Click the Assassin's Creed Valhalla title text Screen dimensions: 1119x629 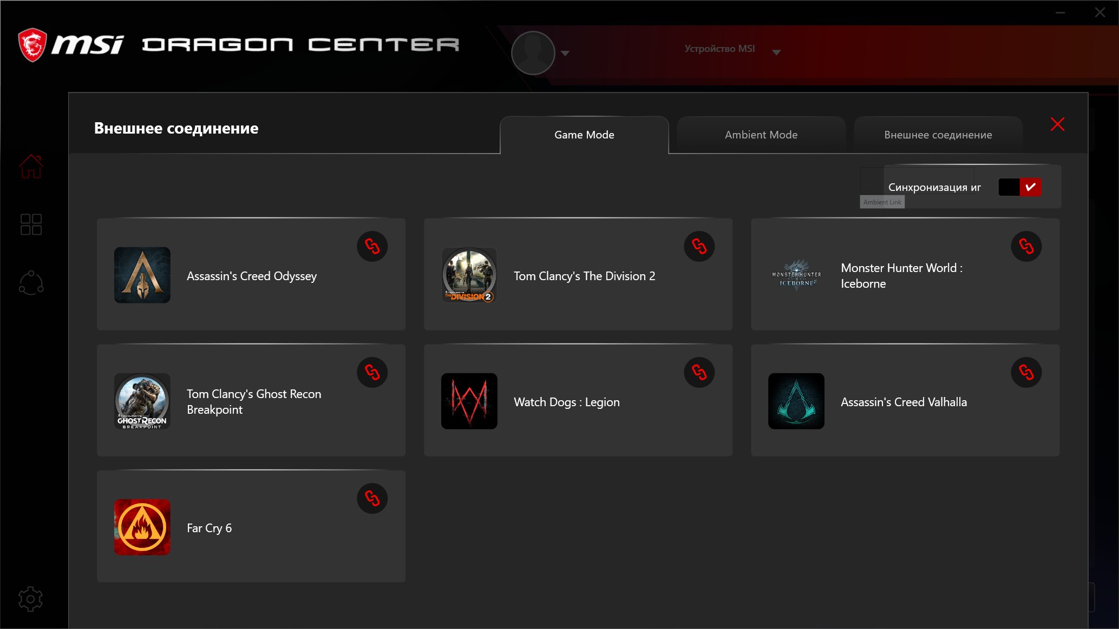click(x=904, y=402)
